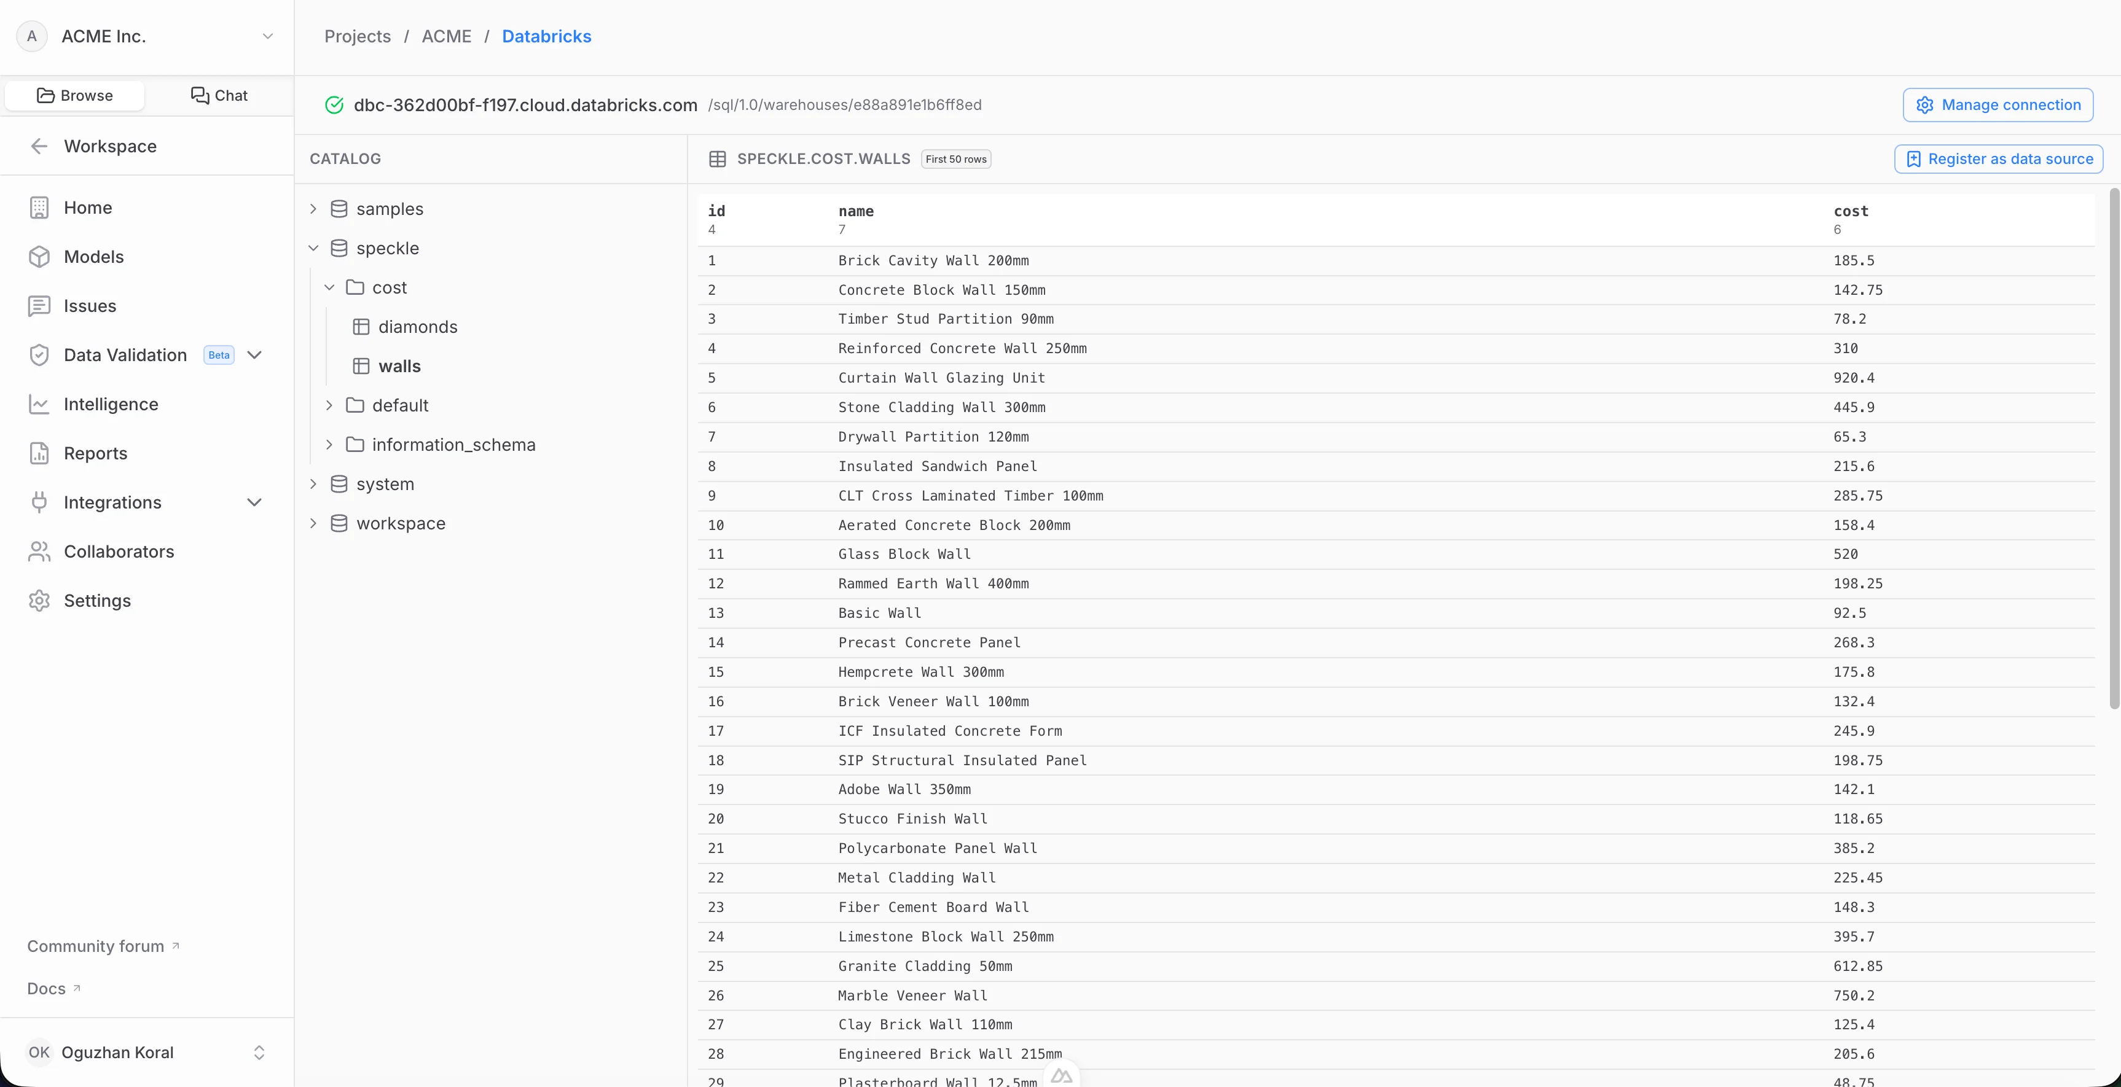The height and width of the screenshot is (1087, 2121).
Task: Click the workspace database icon
Action: 339,523
